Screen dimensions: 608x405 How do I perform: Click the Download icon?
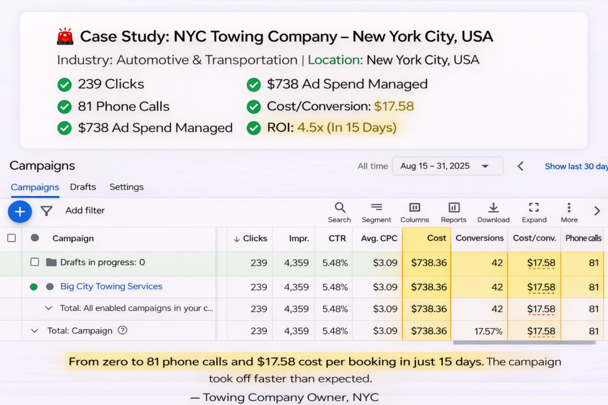493,208
